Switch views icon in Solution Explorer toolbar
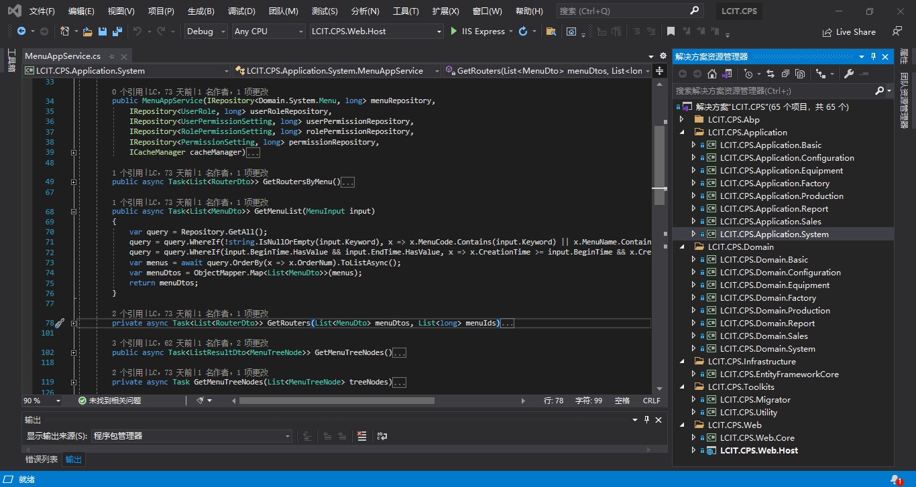This screenshot has width=916, height=487. (x=726, y=74)
